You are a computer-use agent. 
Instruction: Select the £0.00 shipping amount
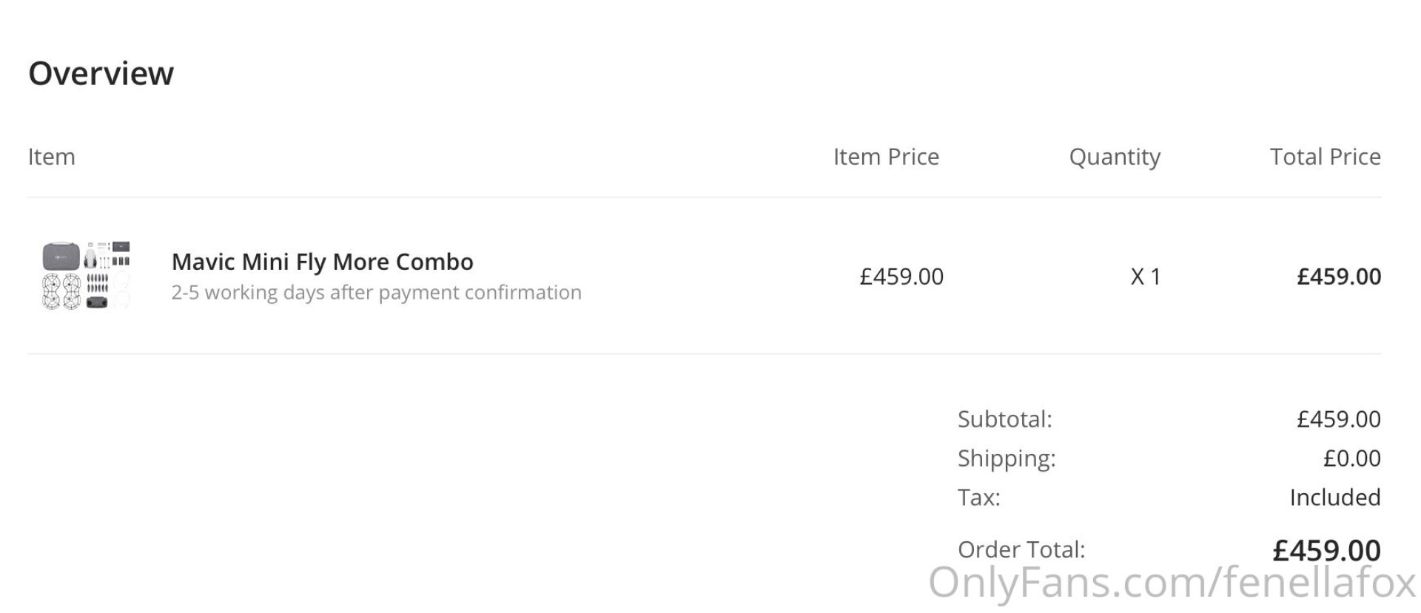1351,458
